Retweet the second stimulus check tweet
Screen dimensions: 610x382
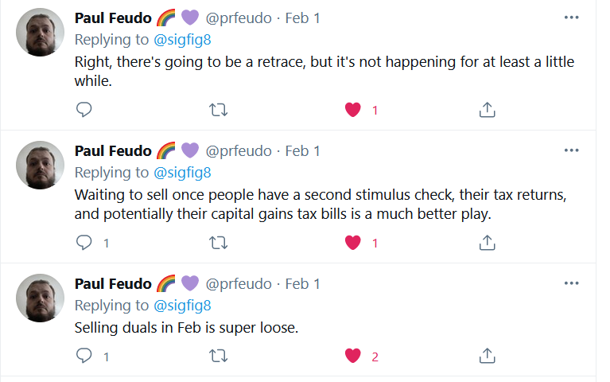tap(218, 243)
